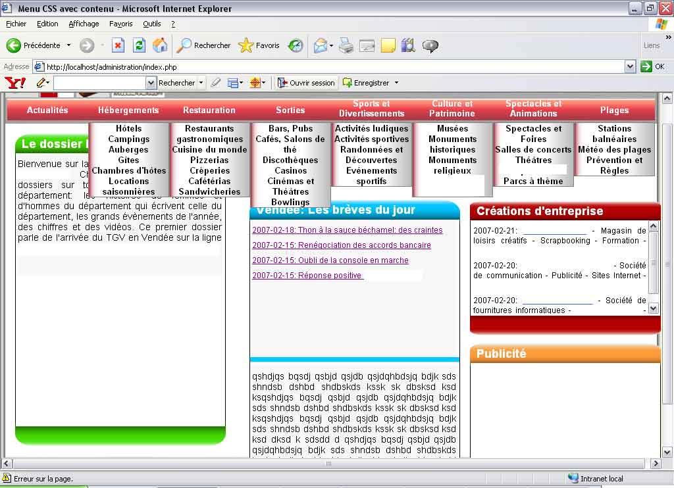Open the Edition menu

47,24
